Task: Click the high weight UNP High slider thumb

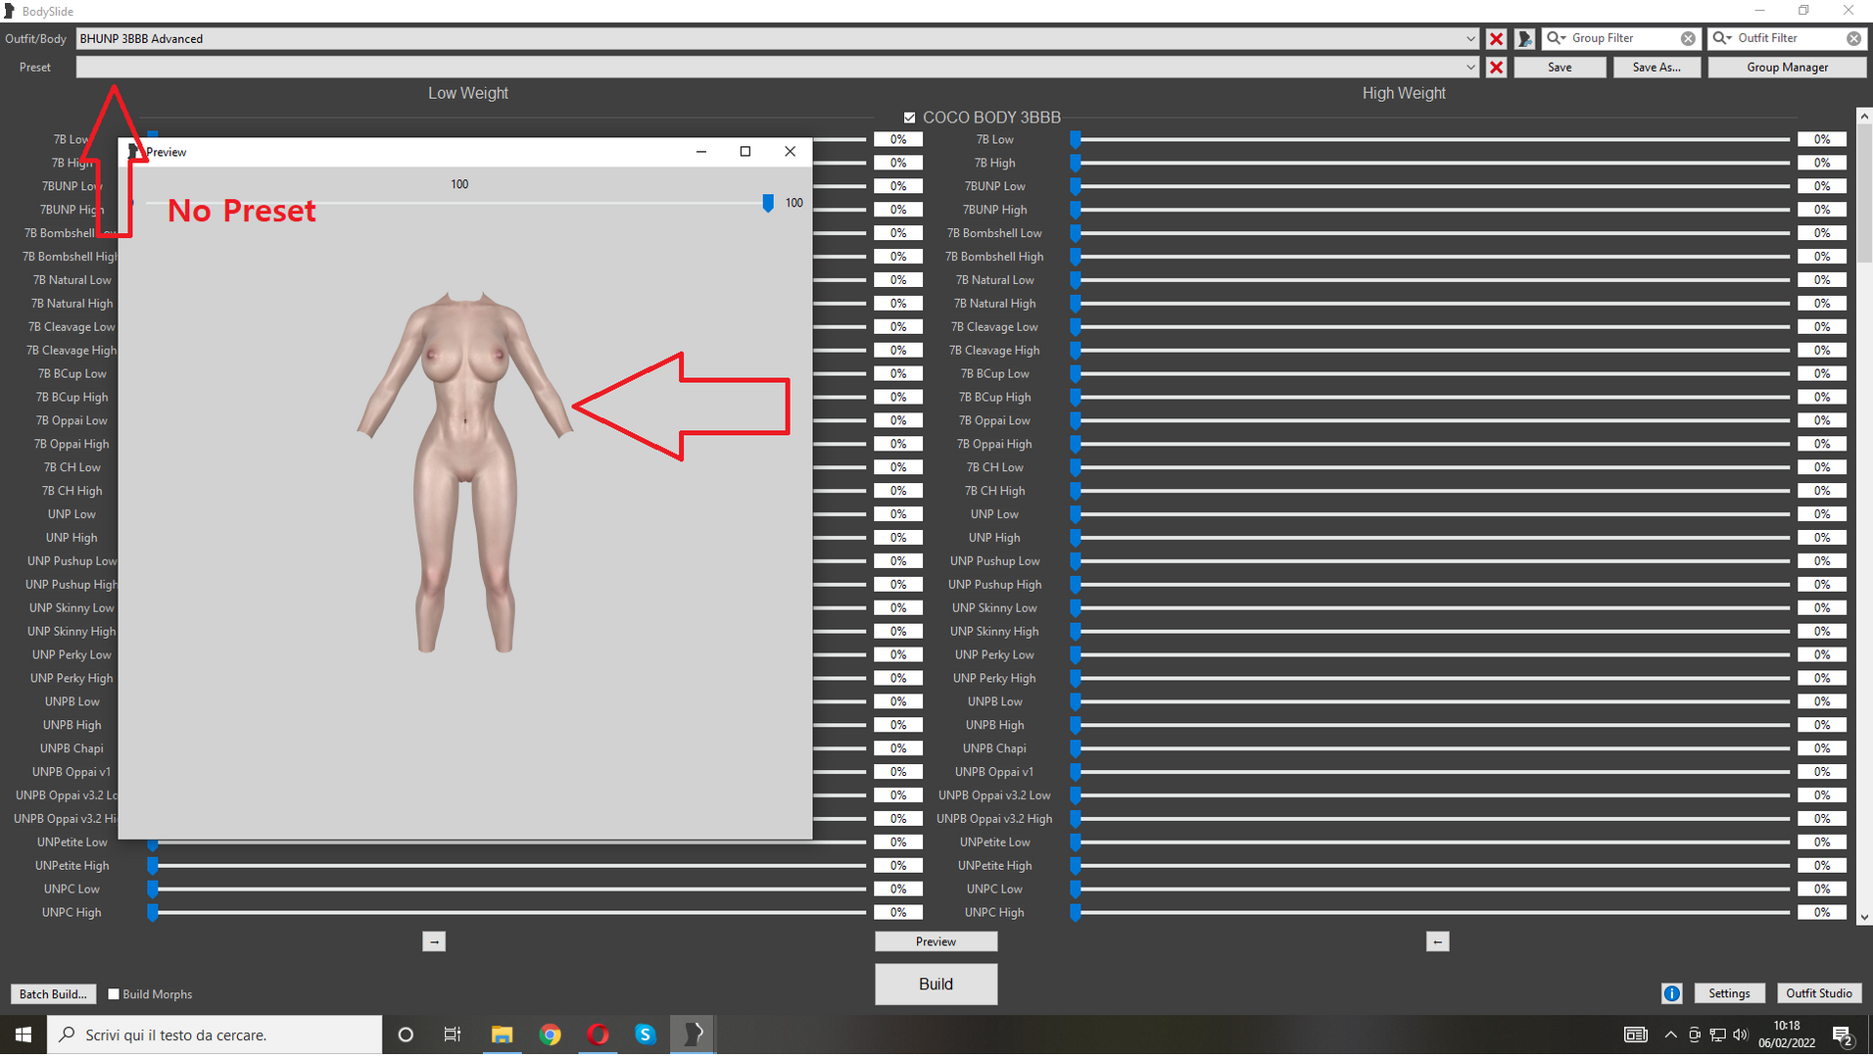Action: pos(1076,538)
